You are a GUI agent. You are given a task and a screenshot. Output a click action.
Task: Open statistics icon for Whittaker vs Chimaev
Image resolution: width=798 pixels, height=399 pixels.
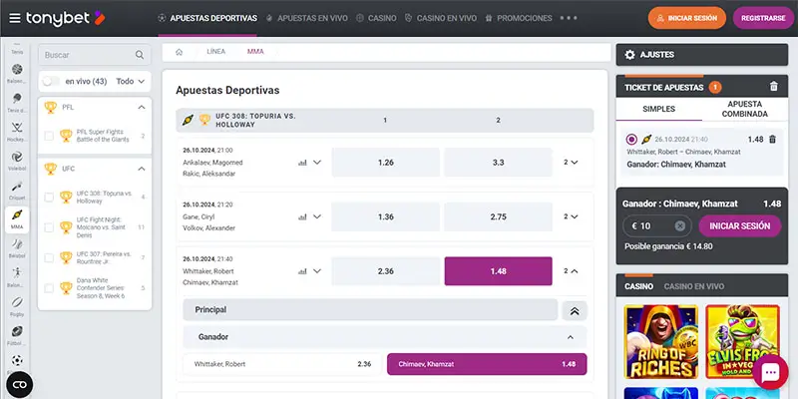(x=303, y=271)
